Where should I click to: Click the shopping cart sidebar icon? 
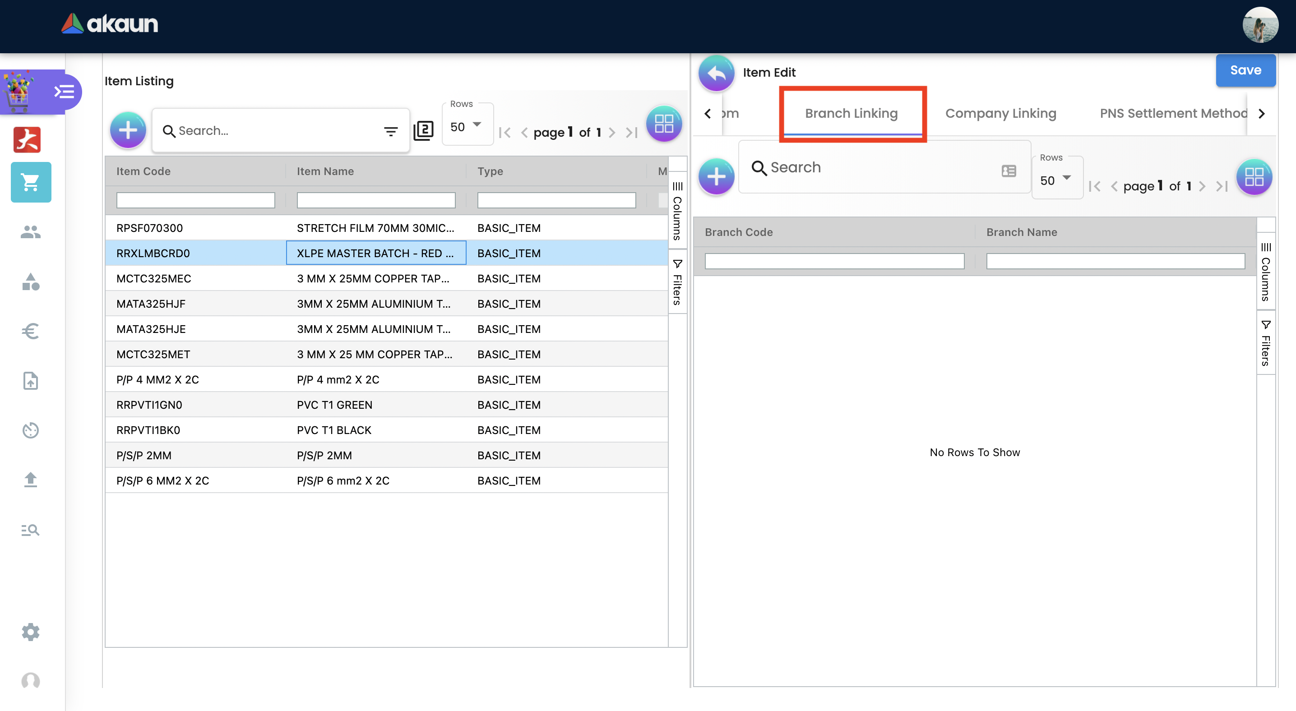(31, 182)
